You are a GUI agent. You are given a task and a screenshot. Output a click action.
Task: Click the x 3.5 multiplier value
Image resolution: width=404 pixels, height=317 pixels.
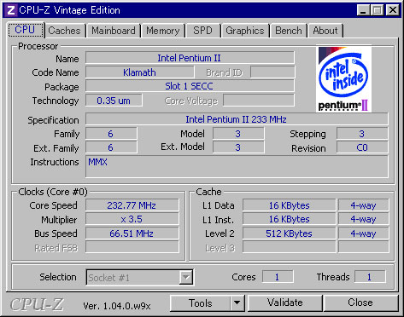point(132,219)
